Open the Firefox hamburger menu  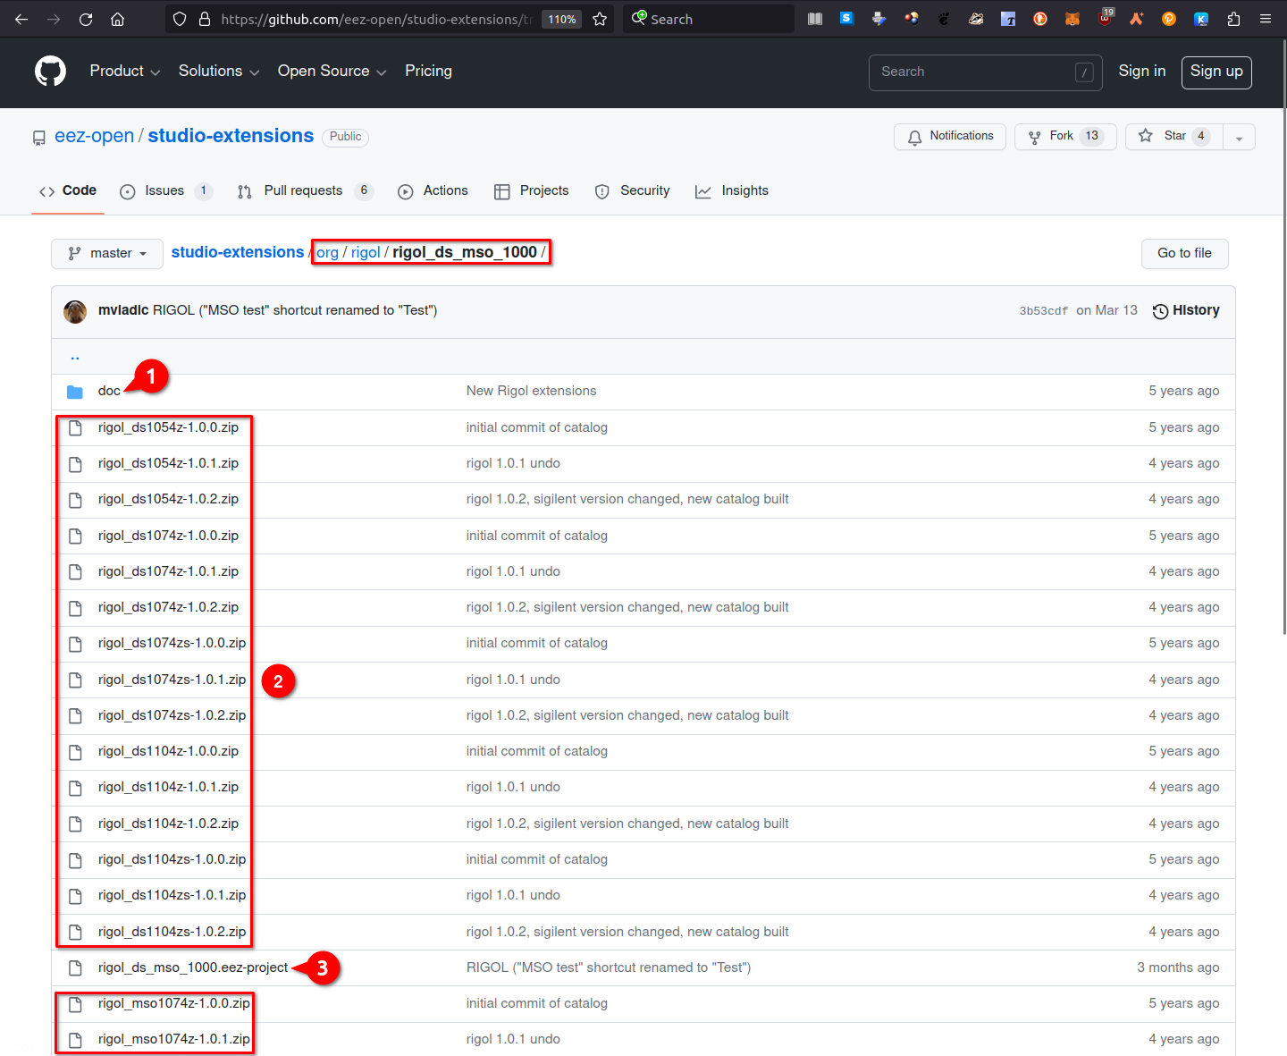tap(1266, 19)
